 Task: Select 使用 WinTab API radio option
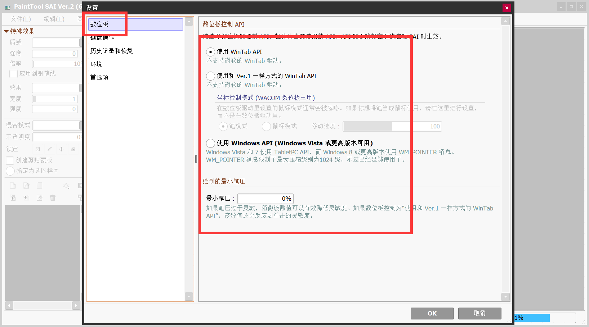click(x=210, y=52)
